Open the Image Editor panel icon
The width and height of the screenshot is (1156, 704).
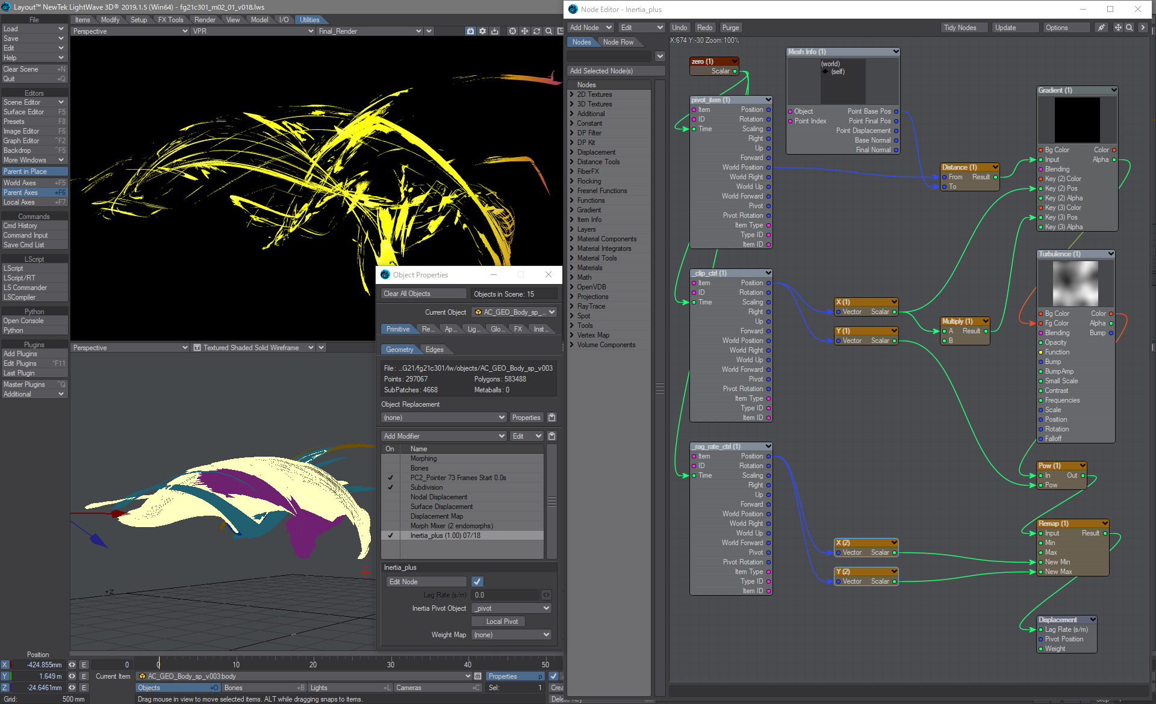33,131
